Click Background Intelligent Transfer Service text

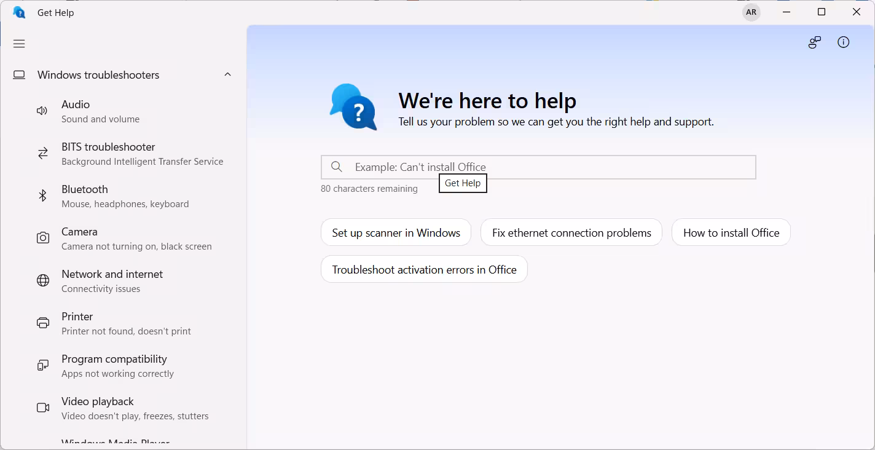point(142,162)
